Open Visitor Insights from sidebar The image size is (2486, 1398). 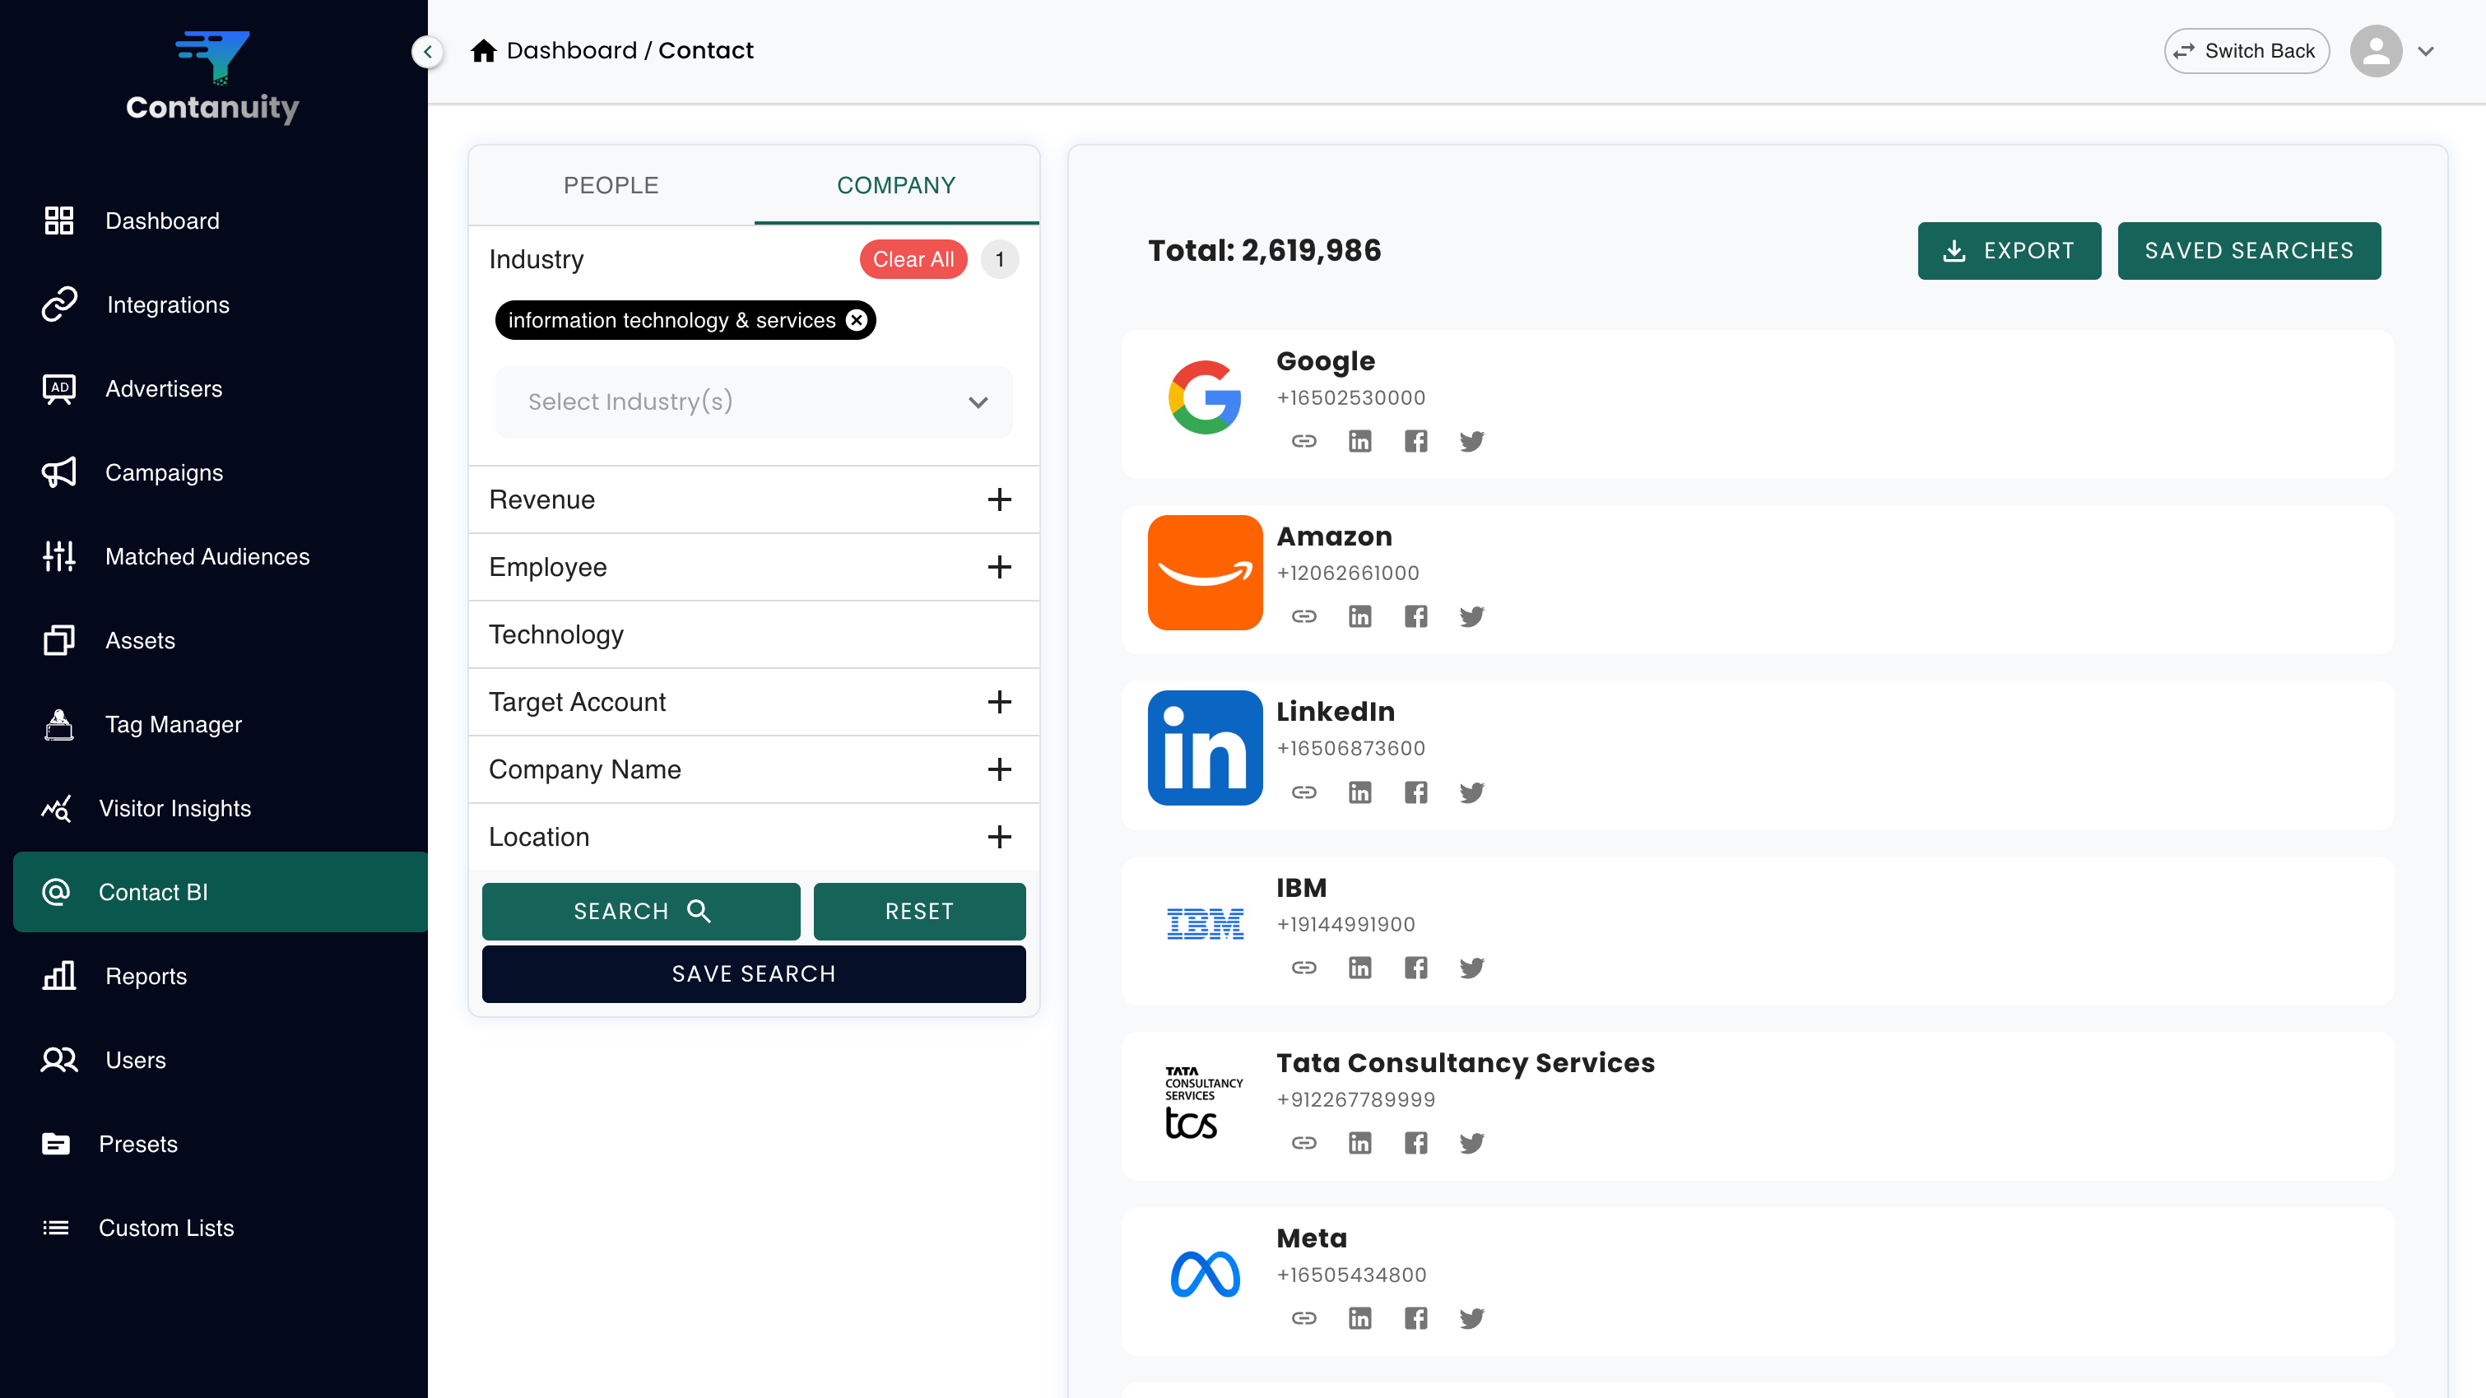click(174, 809)
